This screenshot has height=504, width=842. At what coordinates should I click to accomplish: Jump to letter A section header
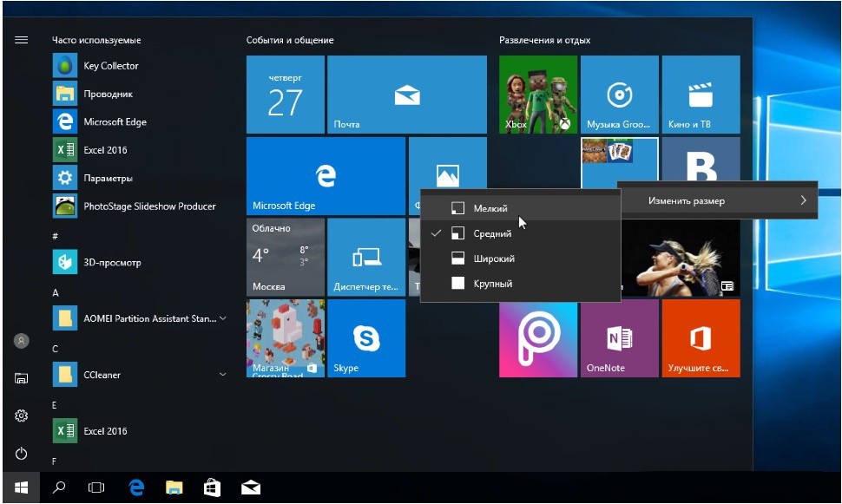click(56, 292)
